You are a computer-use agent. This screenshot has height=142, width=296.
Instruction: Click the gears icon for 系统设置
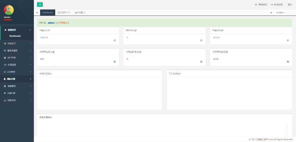[5, 43]
